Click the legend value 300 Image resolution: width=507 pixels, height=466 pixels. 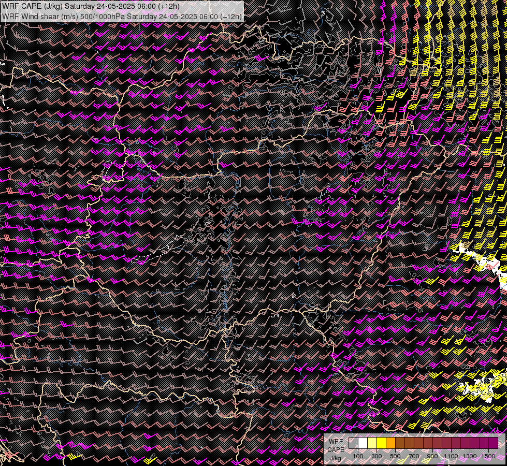point(376,456)
